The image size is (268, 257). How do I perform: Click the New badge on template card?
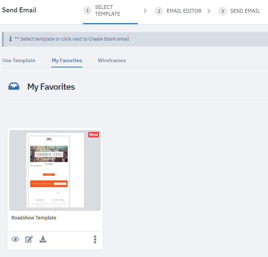coord(94,134)
